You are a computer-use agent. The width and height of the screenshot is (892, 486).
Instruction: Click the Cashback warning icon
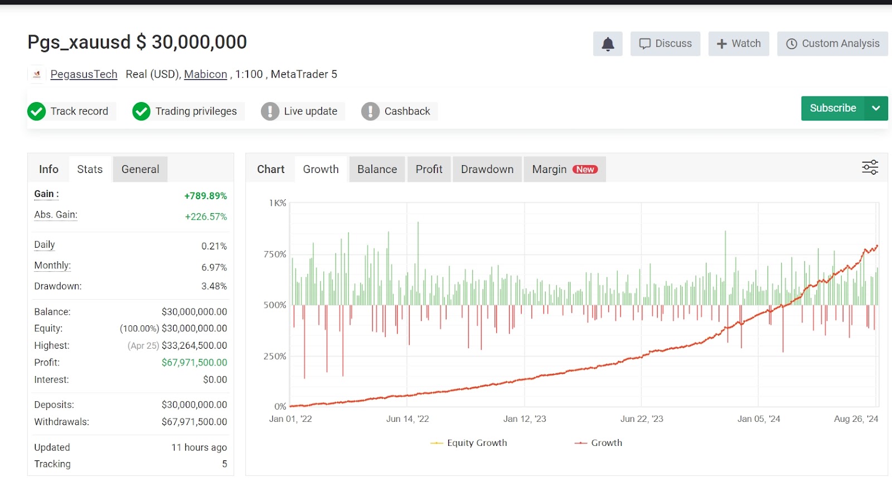point(370,112)
